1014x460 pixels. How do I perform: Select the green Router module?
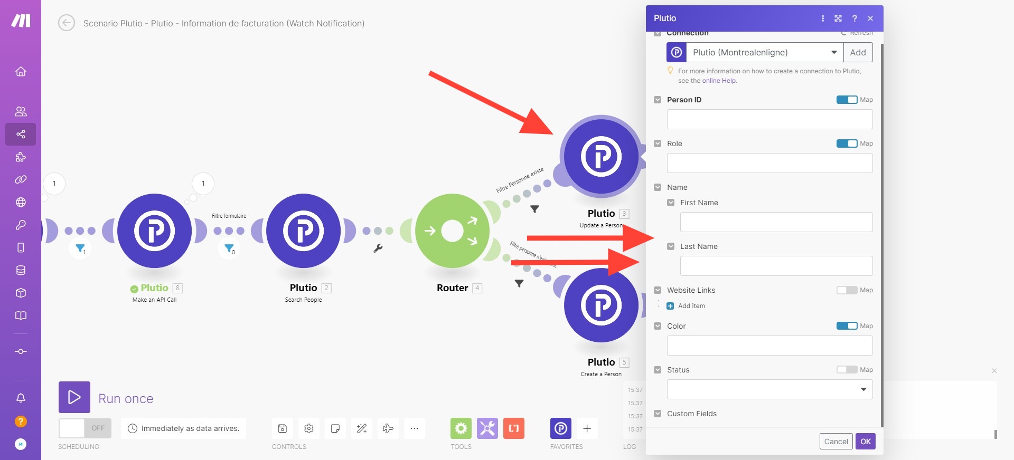[453, 231]
